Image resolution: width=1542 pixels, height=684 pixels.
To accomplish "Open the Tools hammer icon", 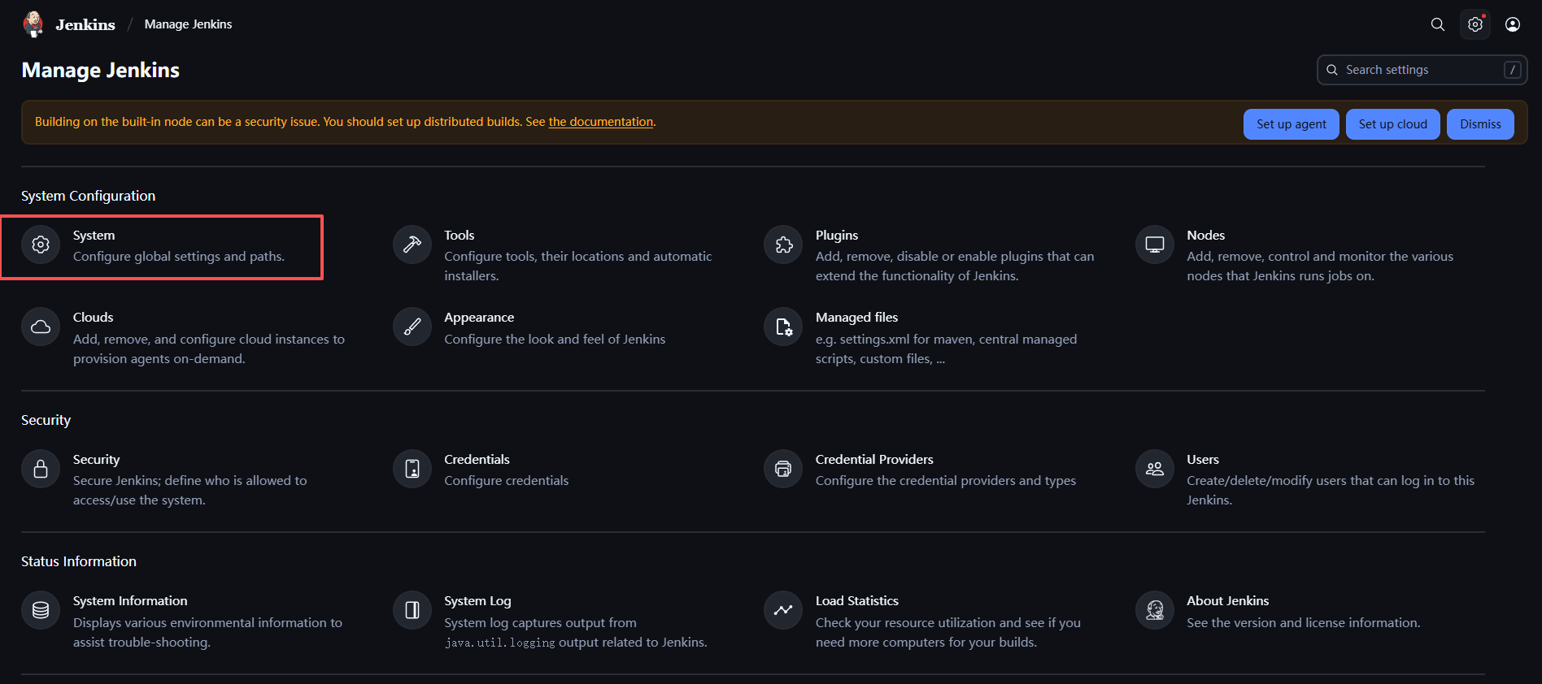I will point(412,245).
